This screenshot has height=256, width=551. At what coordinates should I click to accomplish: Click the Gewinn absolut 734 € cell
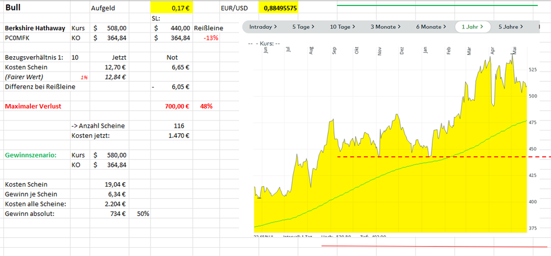point(110,214)
